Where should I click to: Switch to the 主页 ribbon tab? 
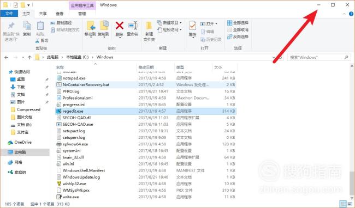pos(26,14)
